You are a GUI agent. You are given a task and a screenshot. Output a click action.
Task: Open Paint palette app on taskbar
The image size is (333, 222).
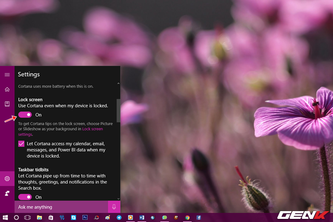coord(108,217)
